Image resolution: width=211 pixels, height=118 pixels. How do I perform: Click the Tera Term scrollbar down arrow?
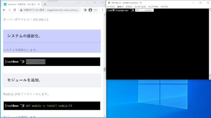tap(210, 78)
